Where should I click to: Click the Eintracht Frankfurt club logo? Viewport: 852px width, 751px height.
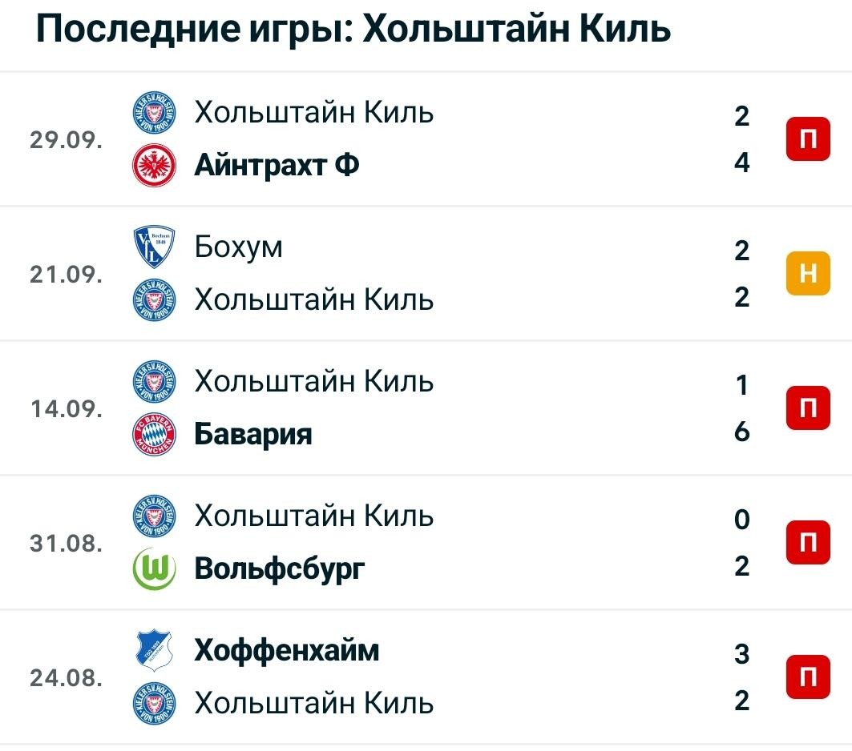click(x=155, y=166)
